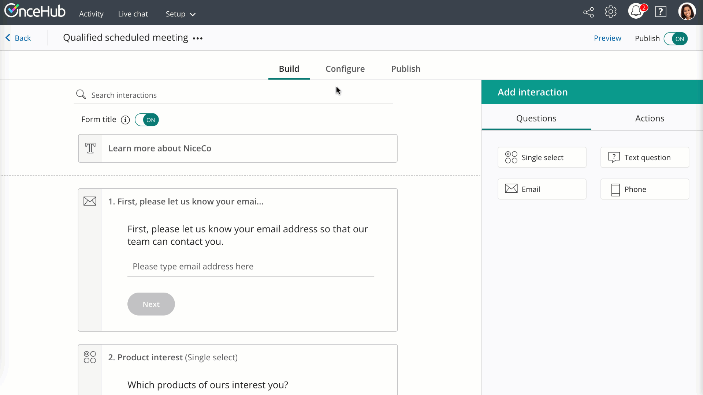Image resolution: width=703 pixels, height=395 pixels.
Task: Open the settings gear icon
Action: click(610, 12)
